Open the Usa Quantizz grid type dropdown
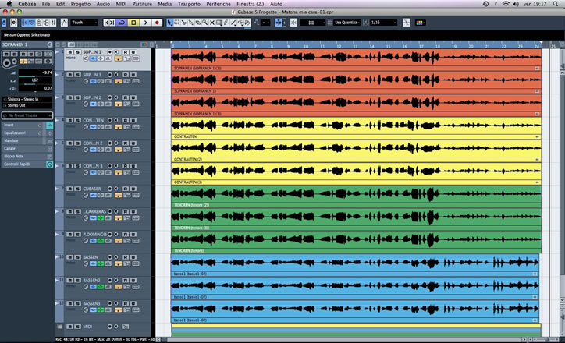Viewport: 565px width, 343px height. click(347, 23)
